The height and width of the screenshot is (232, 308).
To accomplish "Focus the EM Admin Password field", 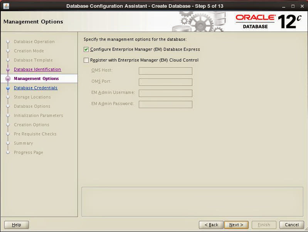I will click(x=165, y=105).
